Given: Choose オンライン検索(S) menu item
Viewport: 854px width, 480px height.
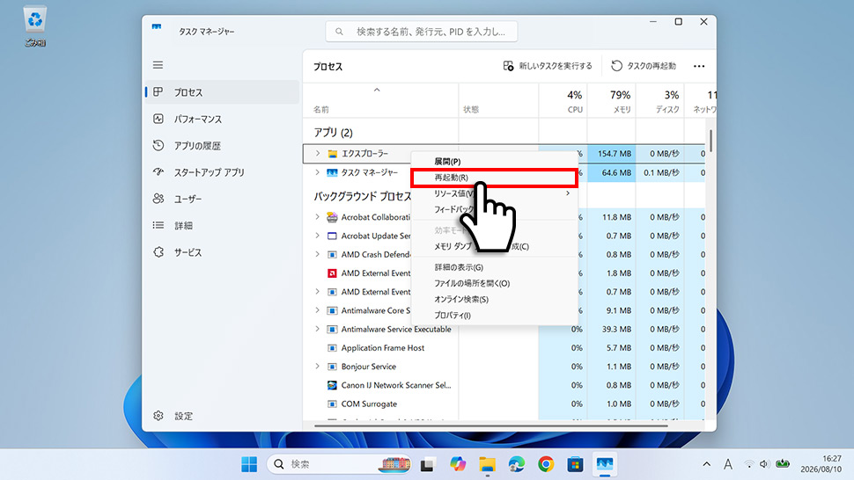Looking at the screenshot, I should pos(494,299).
